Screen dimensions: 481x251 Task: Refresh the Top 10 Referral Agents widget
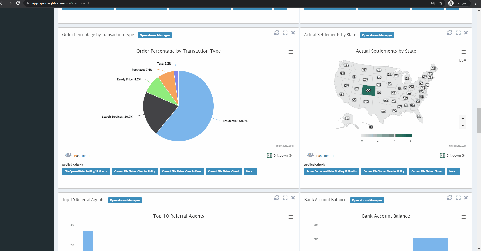[277, 198]
